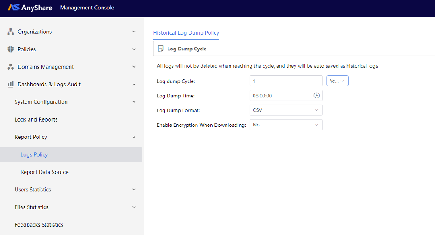The image size is (435, 235).
Task: Expand the Organizations menu chevron
Action: click(134, 32)
